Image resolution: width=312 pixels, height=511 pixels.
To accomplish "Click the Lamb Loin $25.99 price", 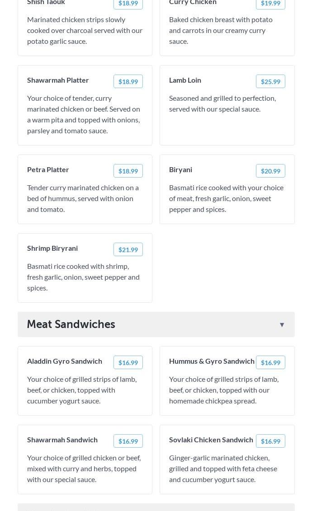I will click(x=270, y=81).
